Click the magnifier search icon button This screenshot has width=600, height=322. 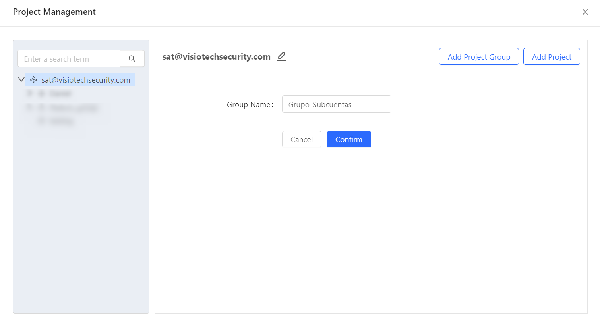(x=132, y=59)
